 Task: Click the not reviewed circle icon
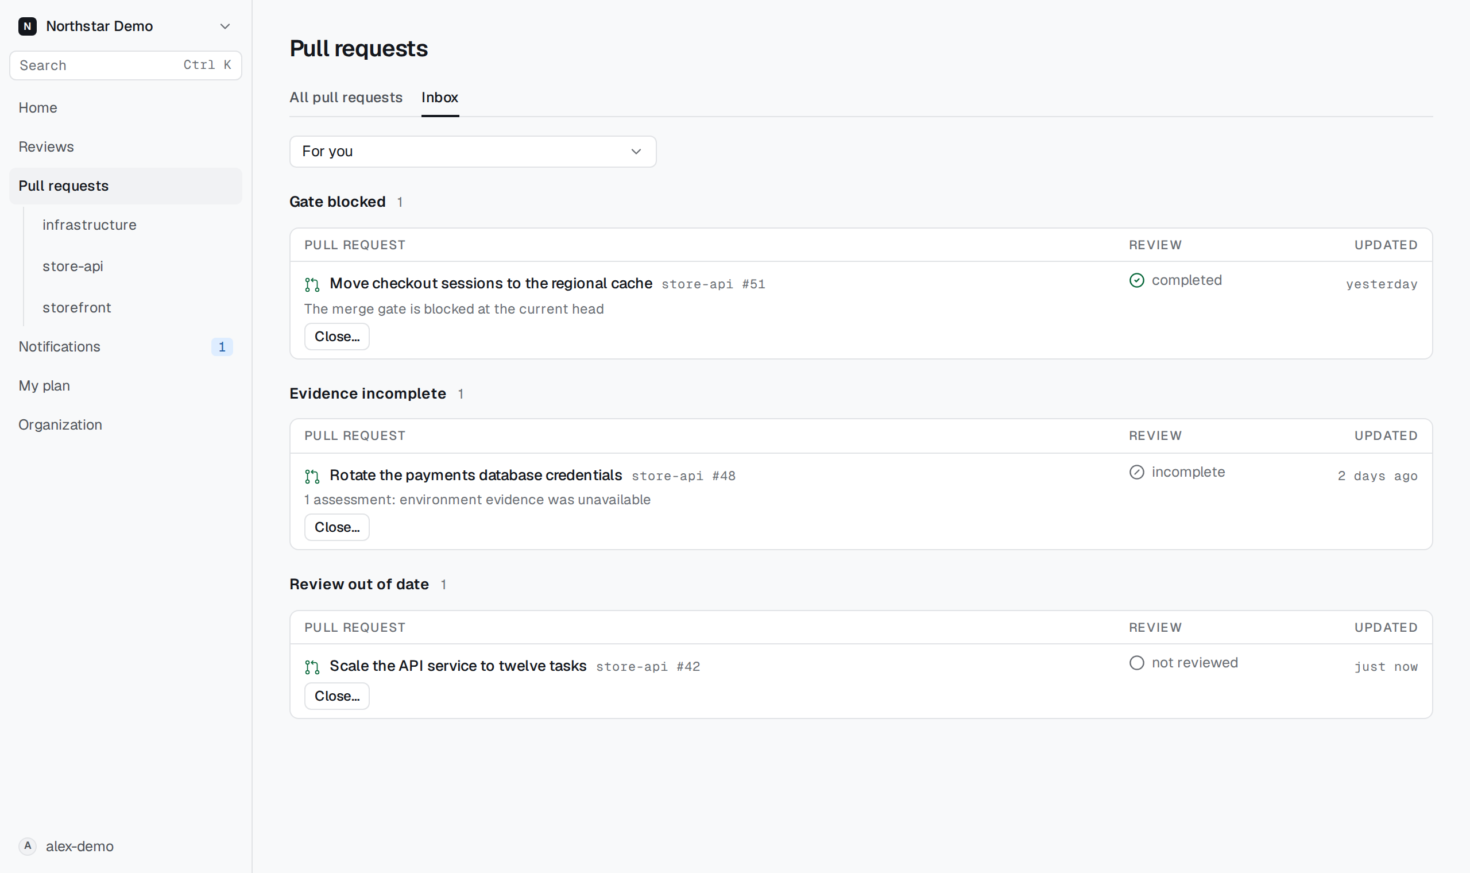tap(1136, 663)
